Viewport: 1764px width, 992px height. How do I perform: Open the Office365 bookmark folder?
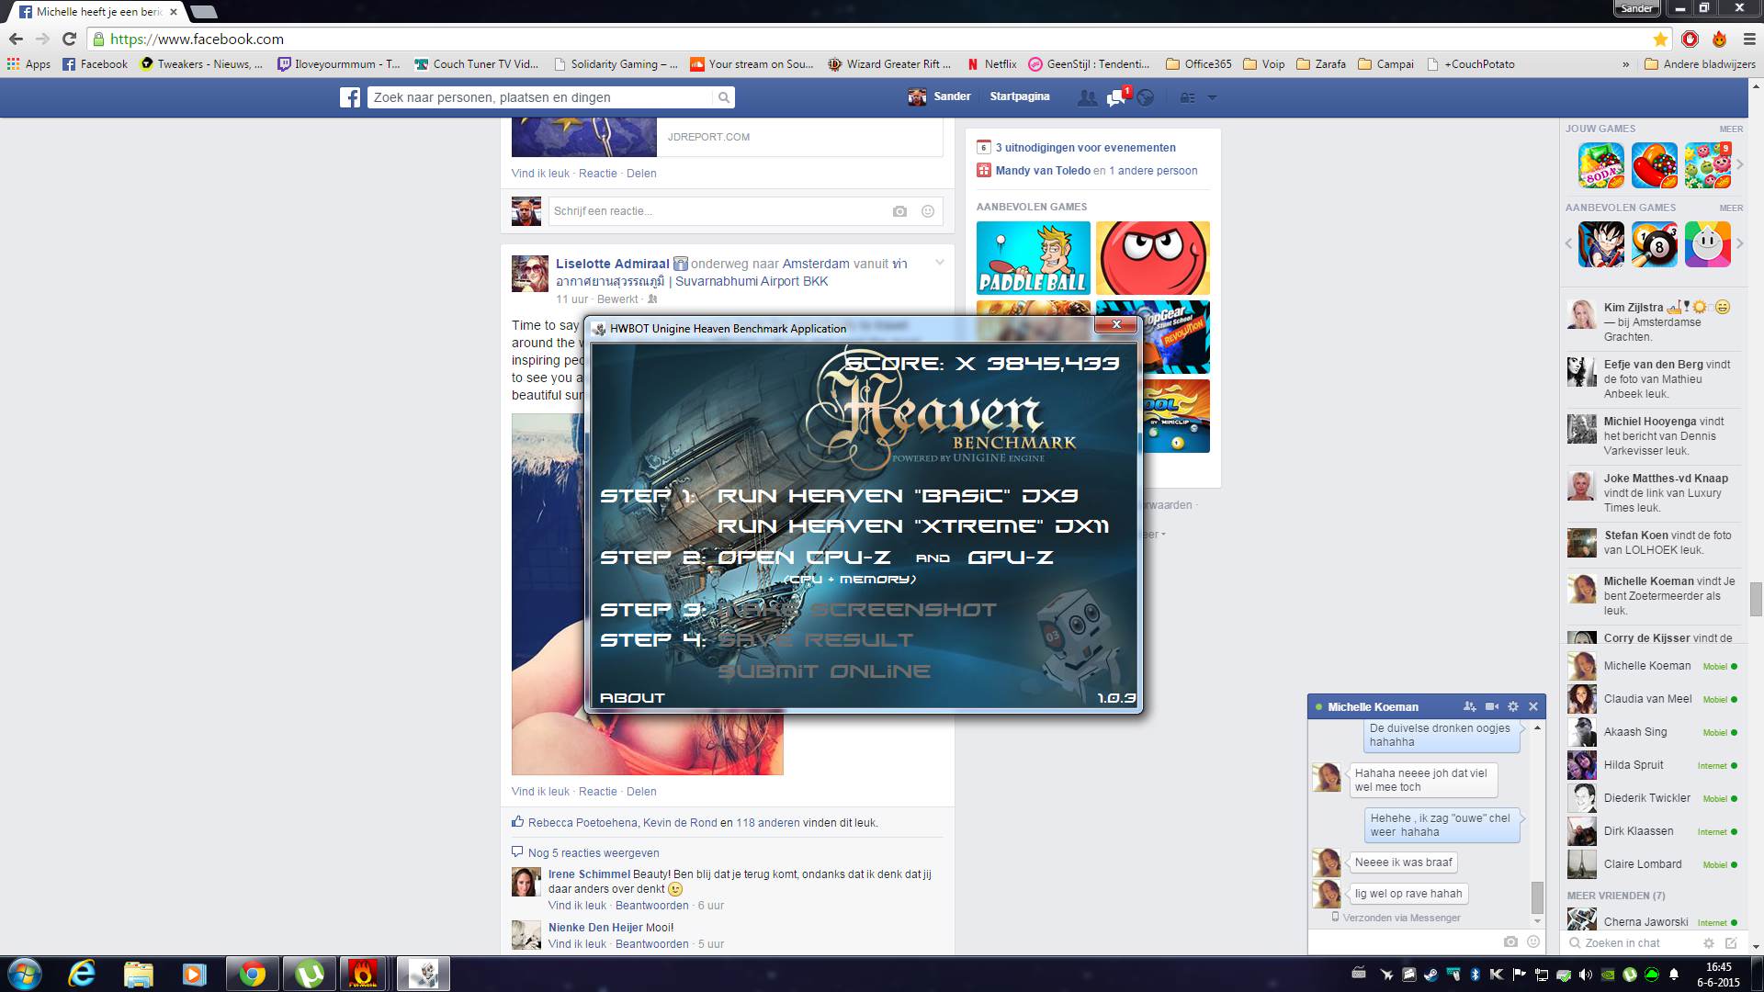pos(1199,64)
